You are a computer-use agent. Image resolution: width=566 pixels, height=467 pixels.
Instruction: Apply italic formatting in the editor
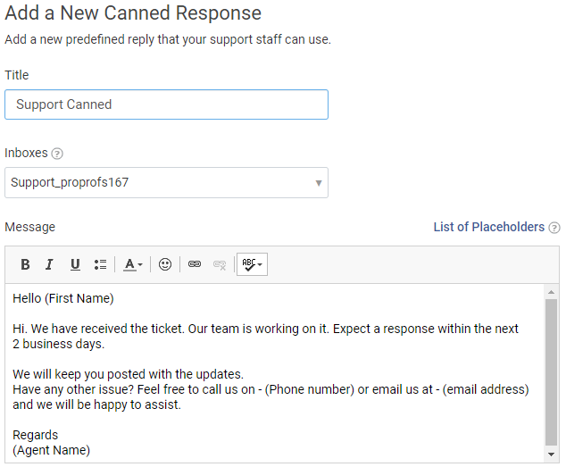[x=50, y=264]
